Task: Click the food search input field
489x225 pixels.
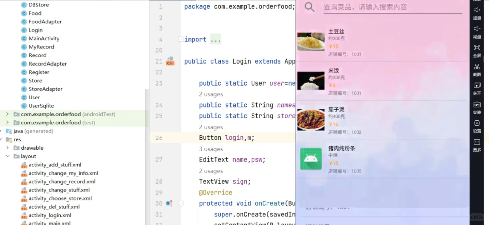Action: click(x=392, y=7)
